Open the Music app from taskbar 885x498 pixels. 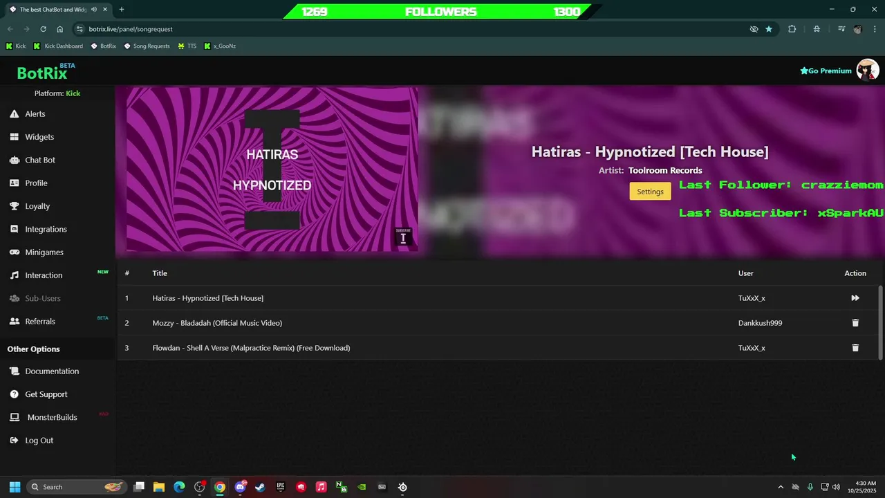click(x=321, y=487)
